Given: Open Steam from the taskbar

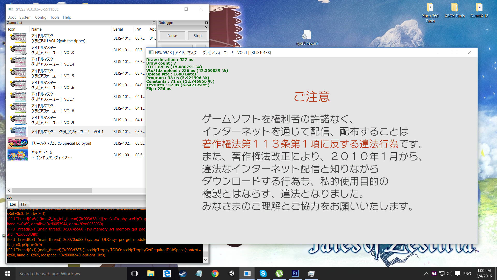Looking at the screenshot, I should coord(183,274).
